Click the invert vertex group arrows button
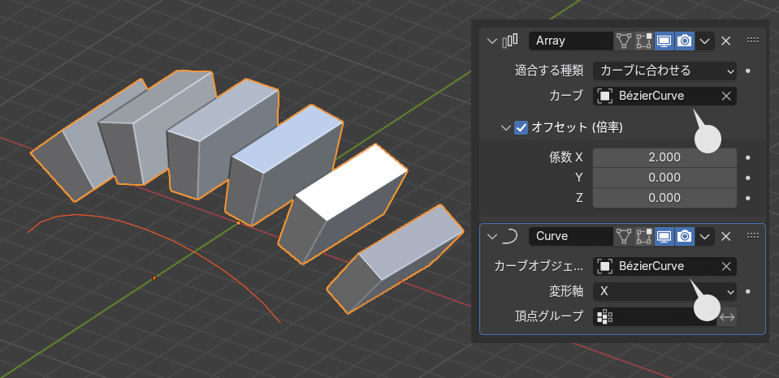Screen dimensions: 779x378 click(727, 317)
